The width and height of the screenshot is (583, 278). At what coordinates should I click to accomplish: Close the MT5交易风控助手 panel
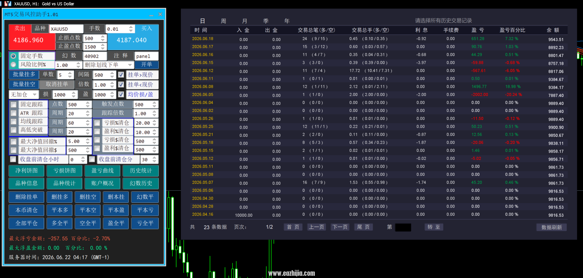160,14
